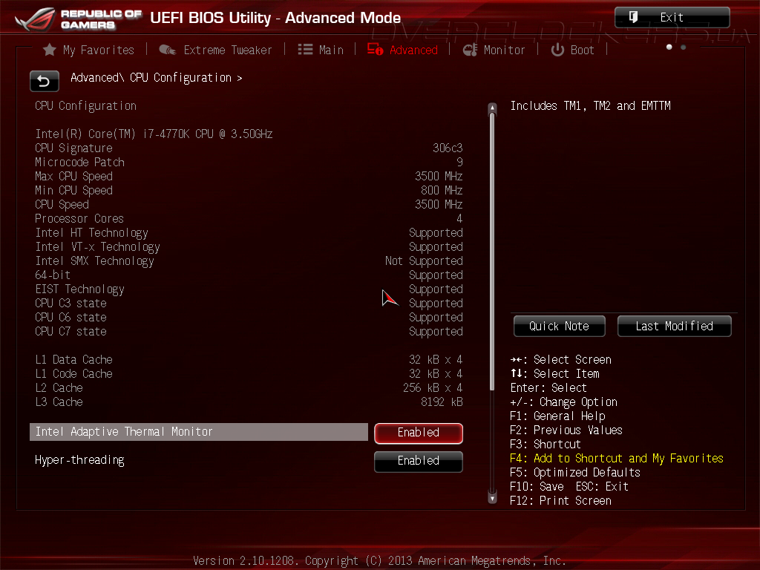Click the scrollbar up arrow
Viewport: 760px width, 570px height.
(x=493, y=108)
